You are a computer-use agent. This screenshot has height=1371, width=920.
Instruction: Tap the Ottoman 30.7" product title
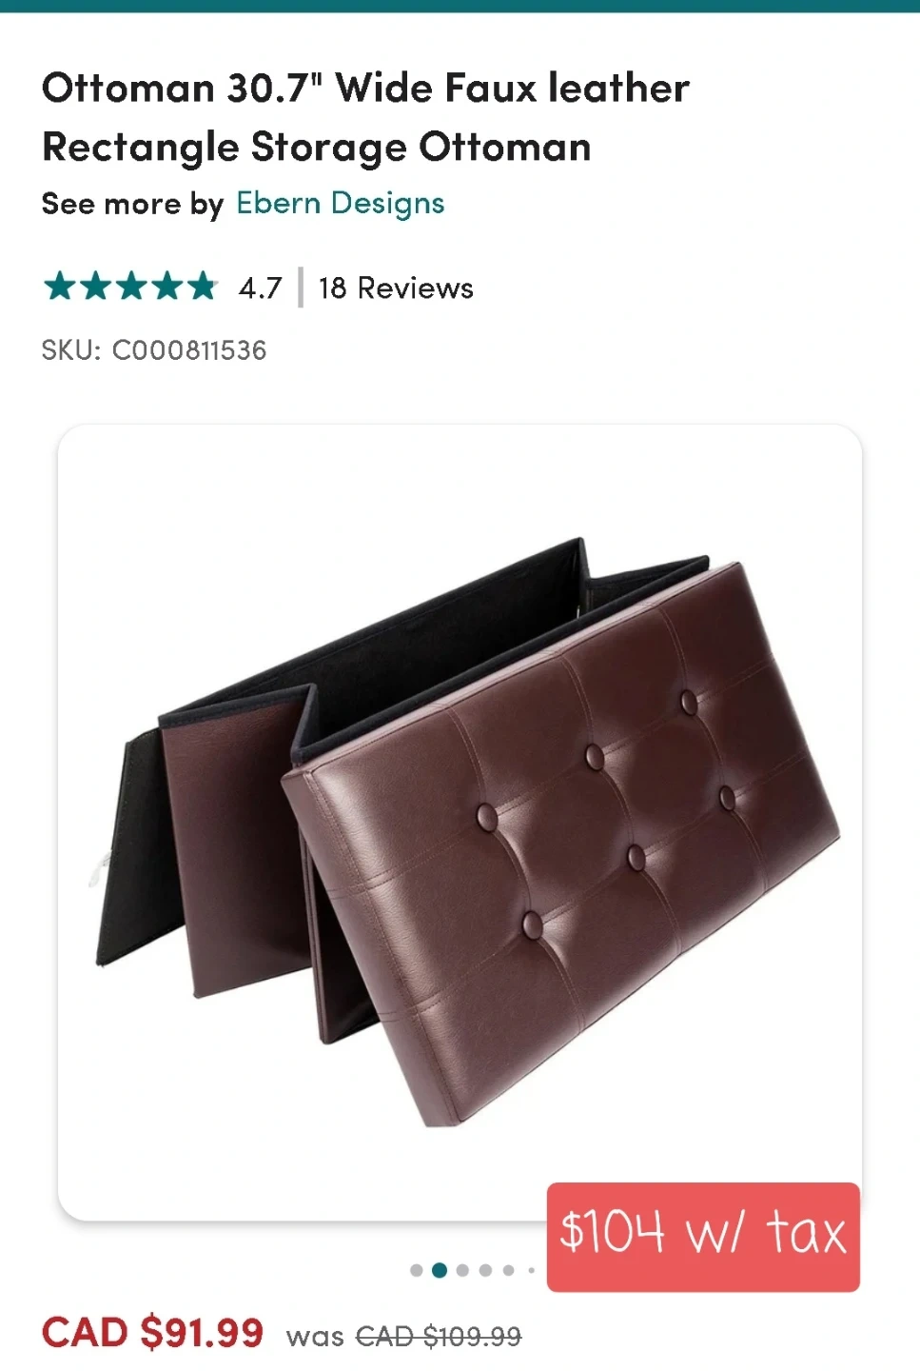(365, 117)
